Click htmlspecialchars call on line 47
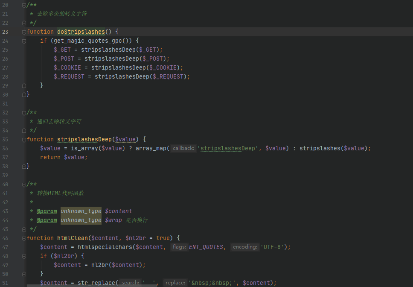Screen dimensions: 413x287 (105, 247)
